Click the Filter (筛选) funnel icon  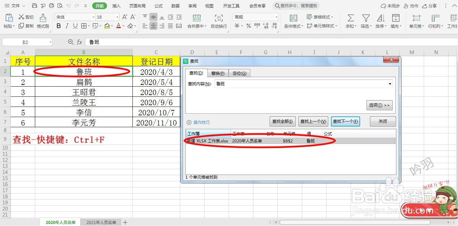tap(366, 18)
